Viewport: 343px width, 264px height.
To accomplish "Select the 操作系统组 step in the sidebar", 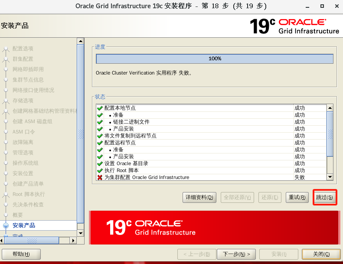I will point(26,163).
